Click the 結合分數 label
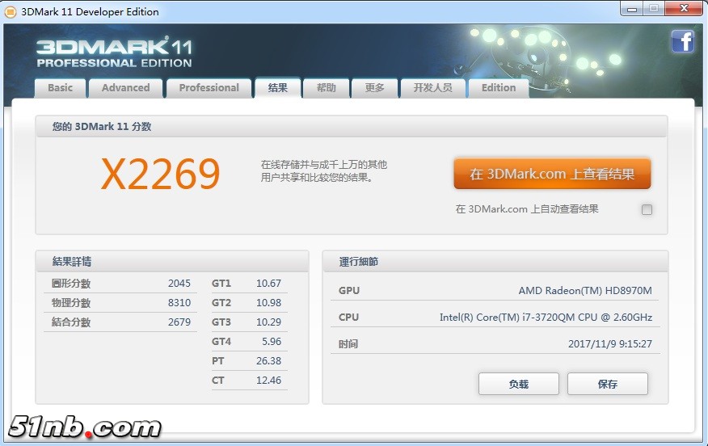708x446 pixels. pos(71,322)
